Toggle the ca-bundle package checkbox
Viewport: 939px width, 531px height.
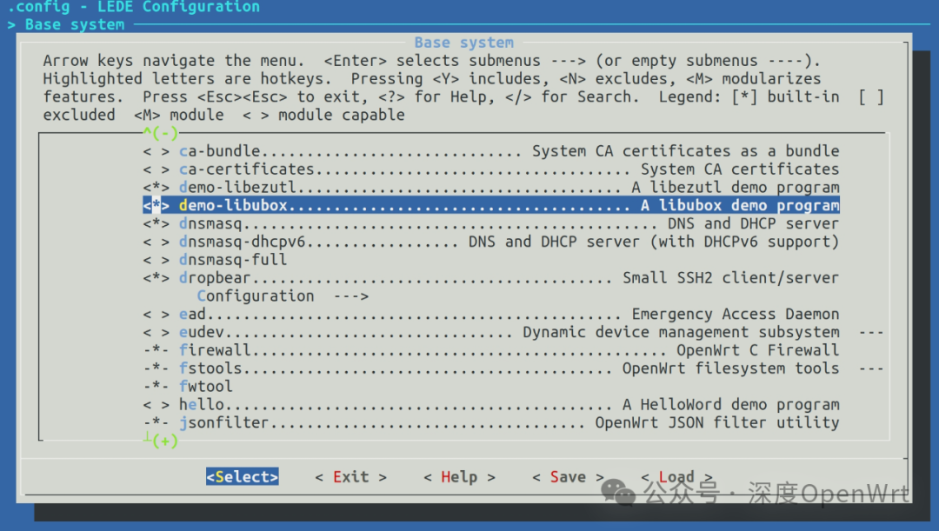[x=155, y=150]
